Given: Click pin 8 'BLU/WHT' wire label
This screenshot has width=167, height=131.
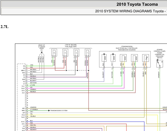Looking at the screenshot, I should tap(33, 80).
